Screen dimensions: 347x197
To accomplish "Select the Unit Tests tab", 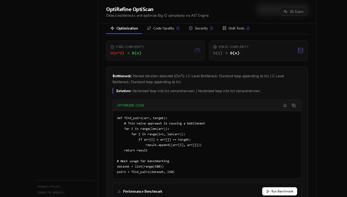I will click(x=236, y=28).
